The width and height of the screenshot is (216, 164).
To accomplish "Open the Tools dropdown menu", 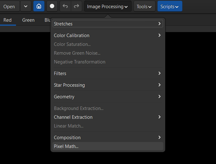I will pos(144,6).
